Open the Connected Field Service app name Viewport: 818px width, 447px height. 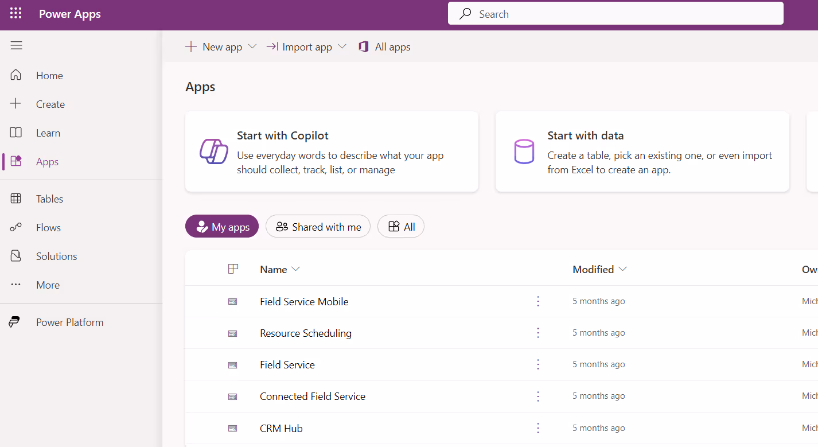point(313,396)
